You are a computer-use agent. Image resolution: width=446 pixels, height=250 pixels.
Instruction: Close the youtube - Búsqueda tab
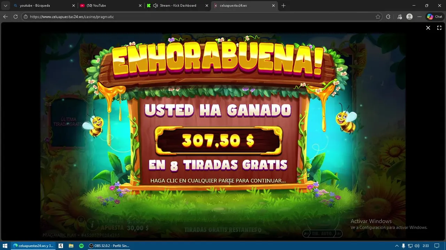point(74,6)
